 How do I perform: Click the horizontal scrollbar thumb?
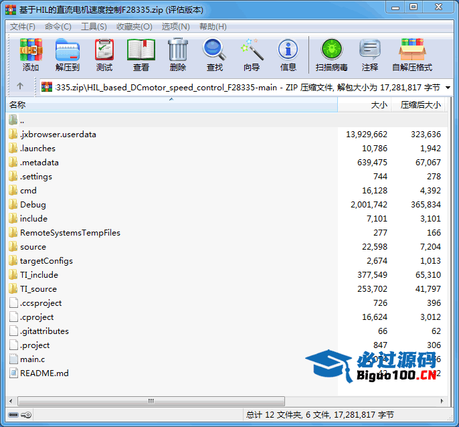[x=151, y=401]
